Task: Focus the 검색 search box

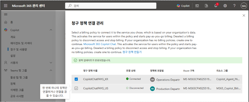Action: tap(111, 6)
